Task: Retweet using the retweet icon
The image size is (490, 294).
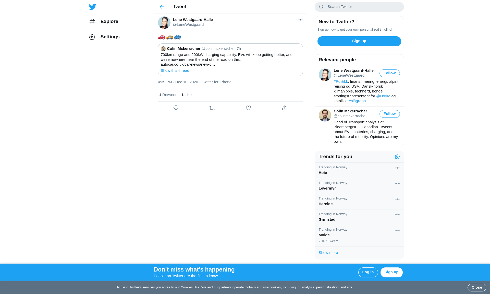Action: 212,108
